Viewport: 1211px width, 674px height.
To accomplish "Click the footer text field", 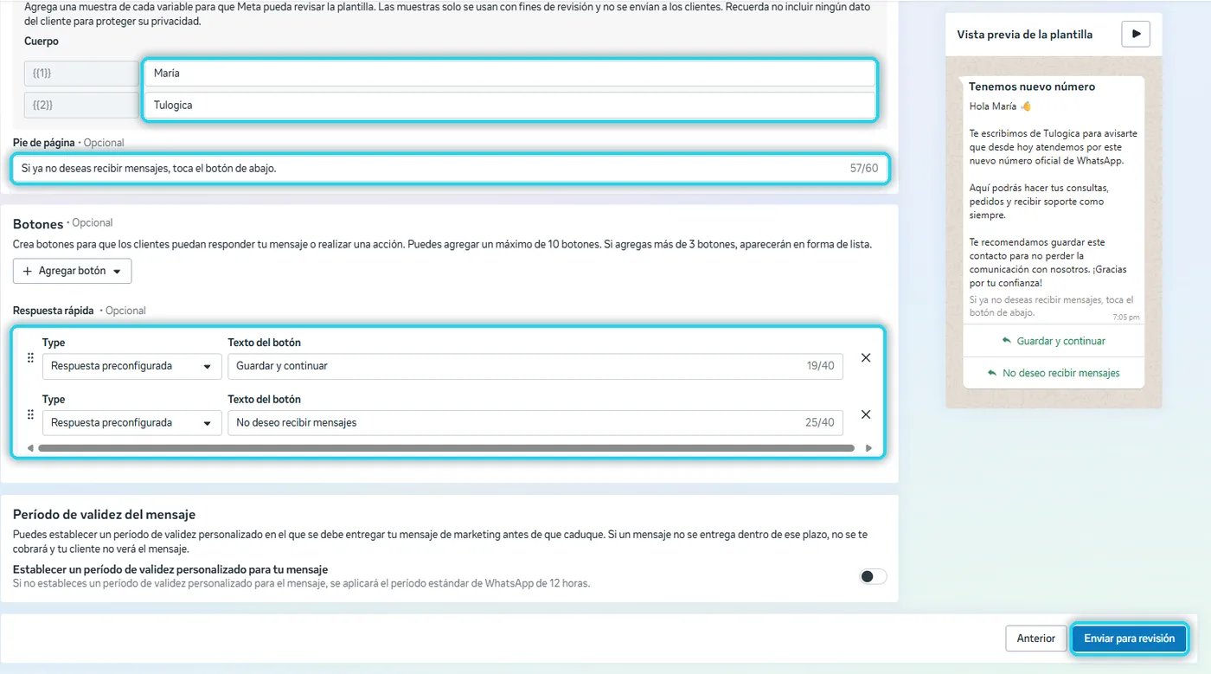I will coord(450,169).
